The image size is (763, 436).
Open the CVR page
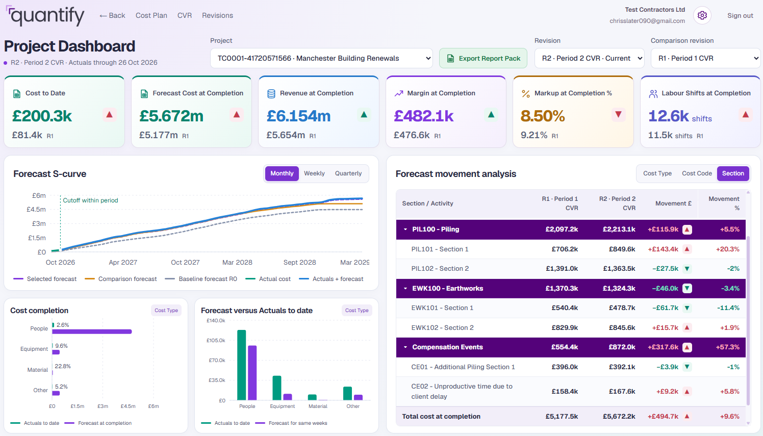pos(185,15)
